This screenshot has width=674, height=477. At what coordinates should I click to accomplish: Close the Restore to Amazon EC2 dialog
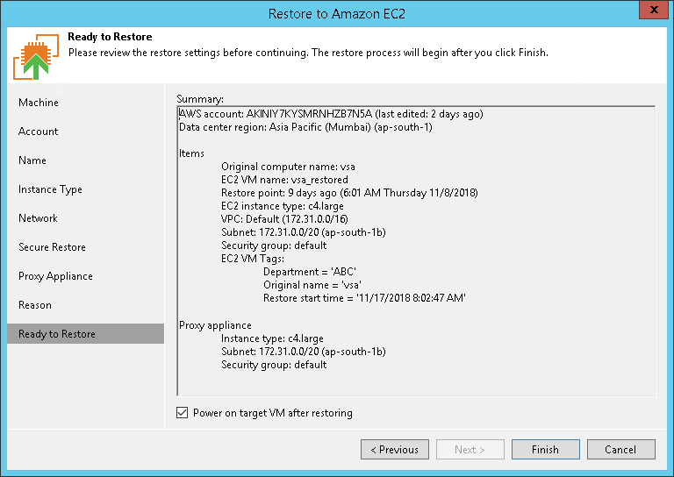point(652,12)
